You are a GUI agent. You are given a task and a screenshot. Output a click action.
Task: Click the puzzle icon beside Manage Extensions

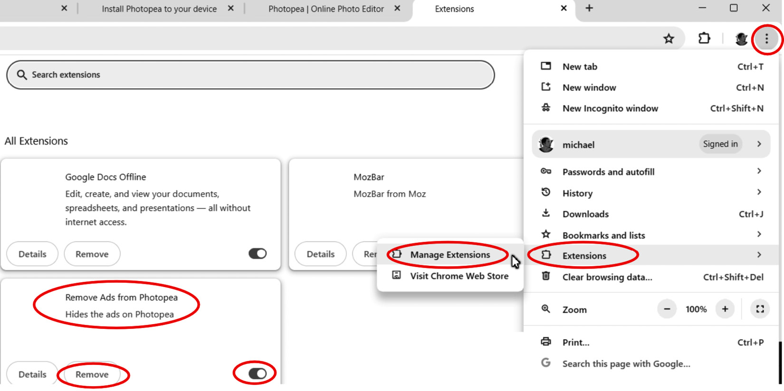[397, 254]
